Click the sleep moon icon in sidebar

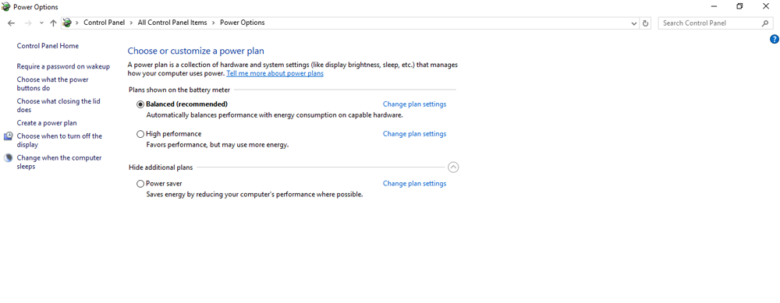9,158
